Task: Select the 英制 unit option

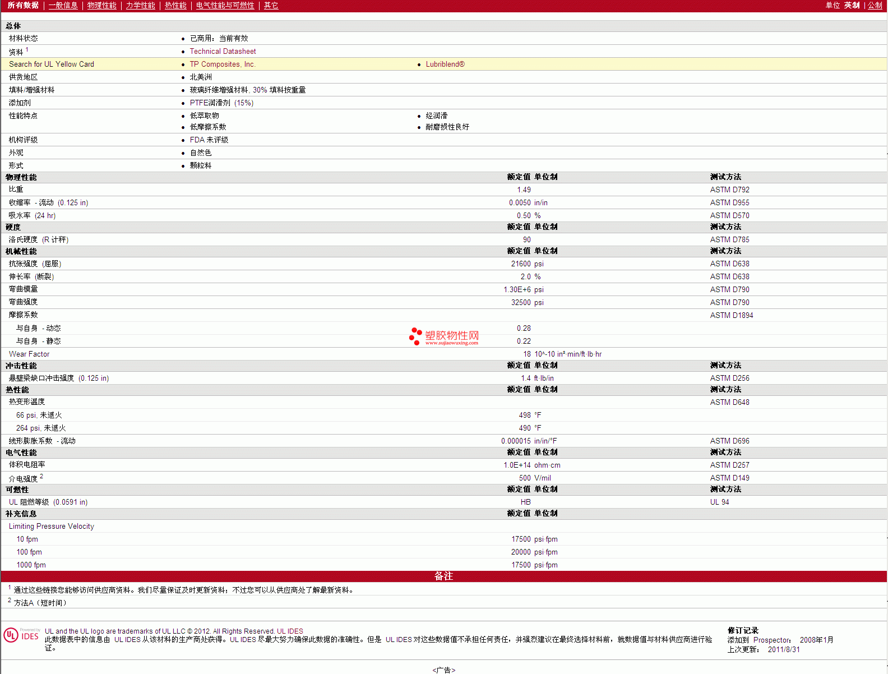Action: click(x=852, y=6)
